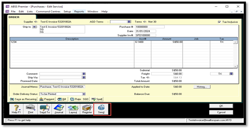Open the Order Delivery Status dropdown
Screen dimensions: 250x129
click(x=84, y=94)
